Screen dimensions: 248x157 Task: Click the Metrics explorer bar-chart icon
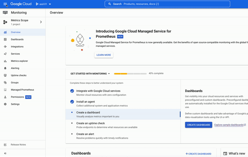[x=5, y=61]
